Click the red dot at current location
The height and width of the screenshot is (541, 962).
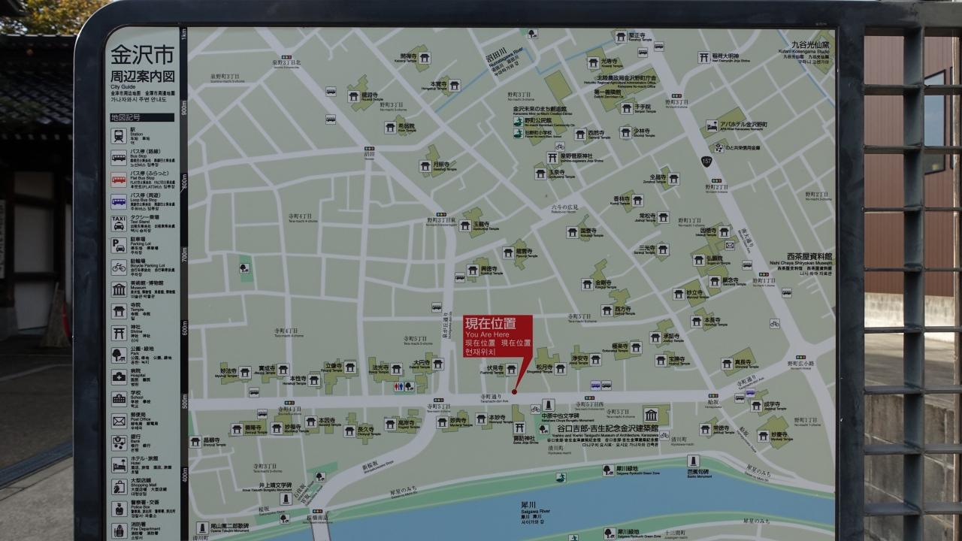514,391
